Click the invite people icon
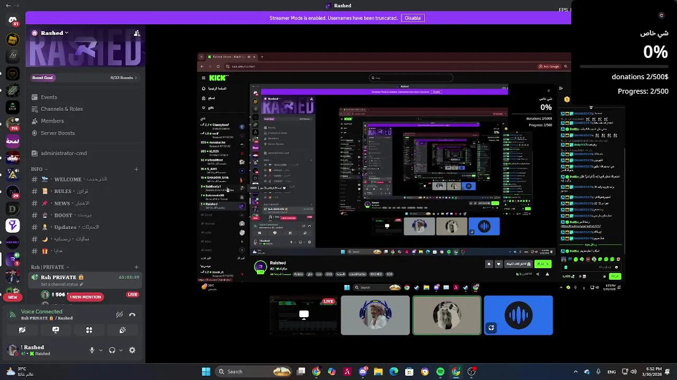The height and width of the screenshot is (380, 677). click(137, 33)
